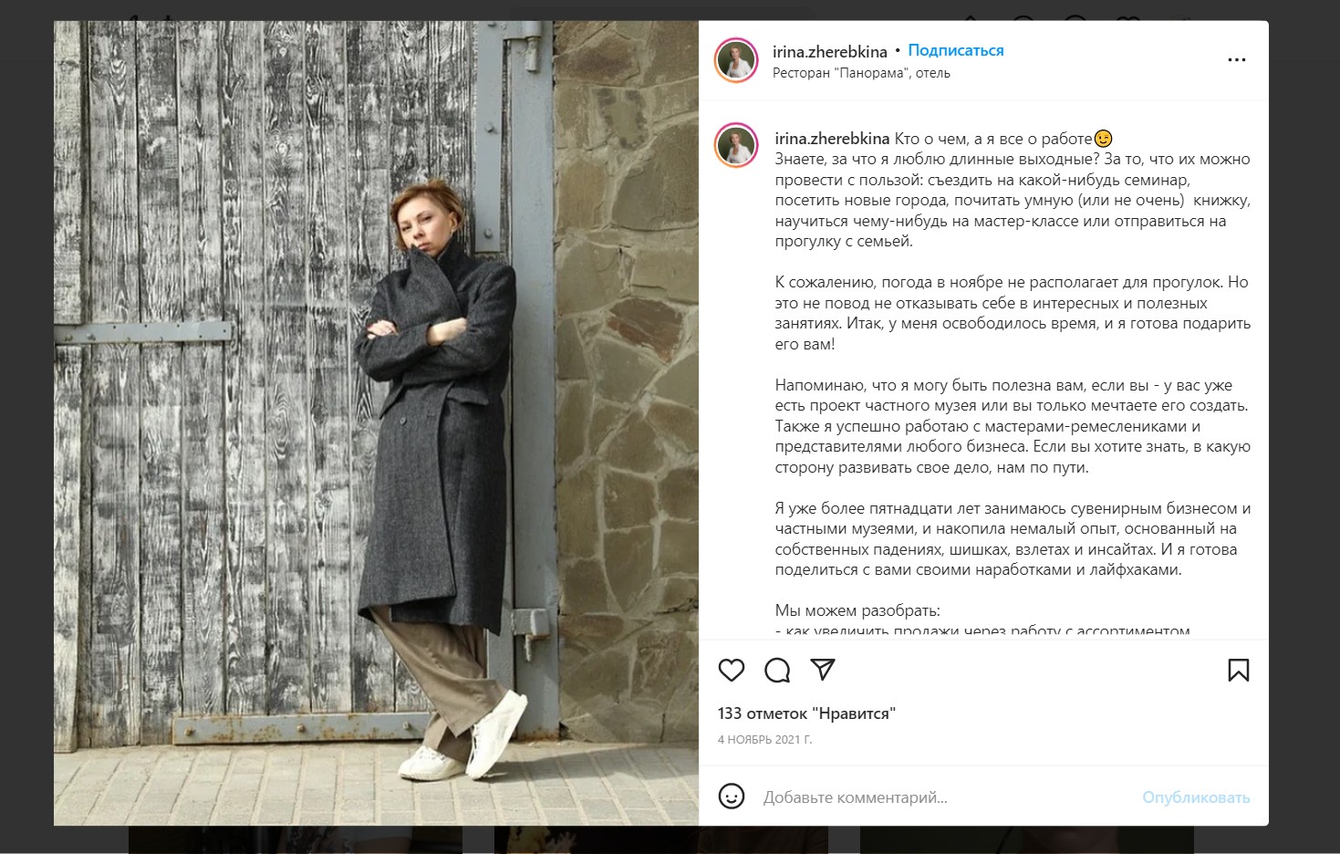View the 133 отметок "Нравится" list
1340x854 pixels.
(806, 713)
